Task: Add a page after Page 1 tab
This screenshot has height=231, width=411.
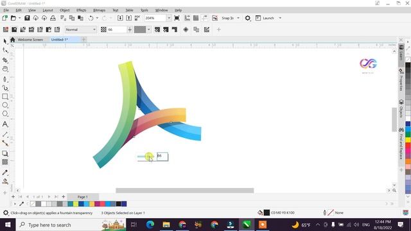Action: (63, 197)
